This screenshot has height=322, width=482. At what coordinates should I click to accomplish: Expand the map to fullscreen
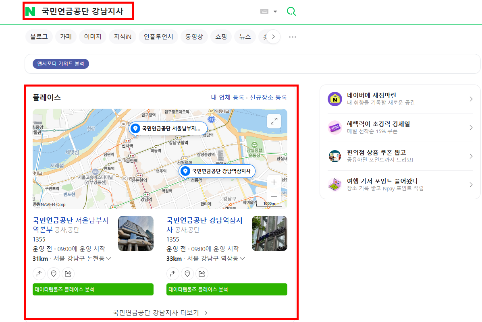[274, 121]
